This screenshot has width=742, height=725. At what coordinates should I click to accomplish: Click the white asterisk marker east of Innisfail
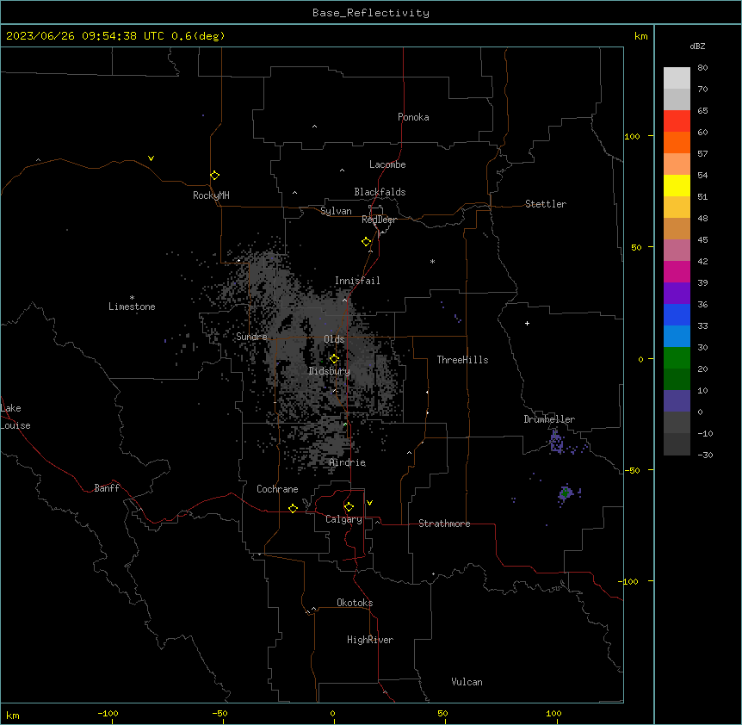click(x=432, y=261)
